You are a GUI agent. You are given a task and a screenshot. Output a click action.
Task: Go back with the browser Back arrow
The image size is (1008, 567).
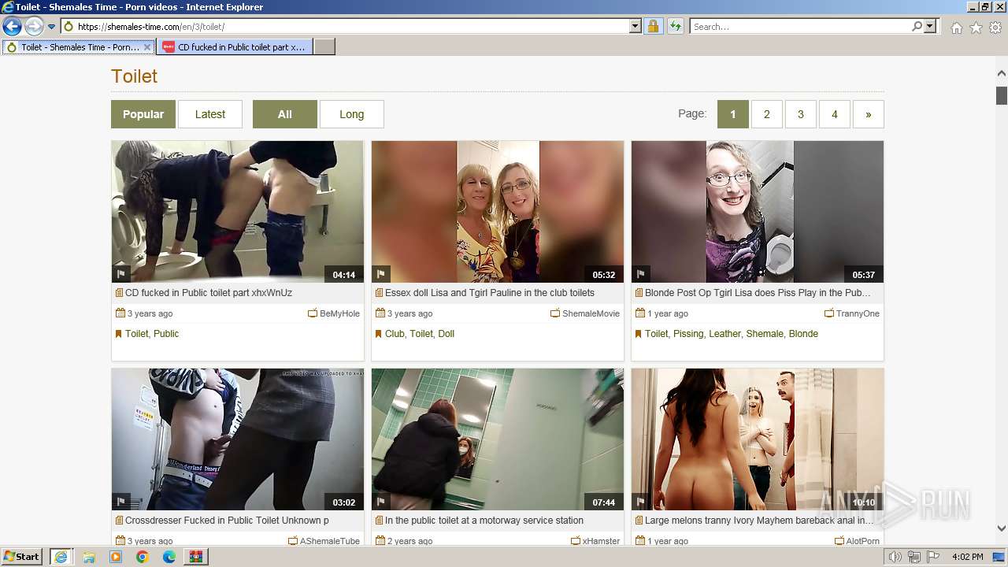click(x=12, y=27)
